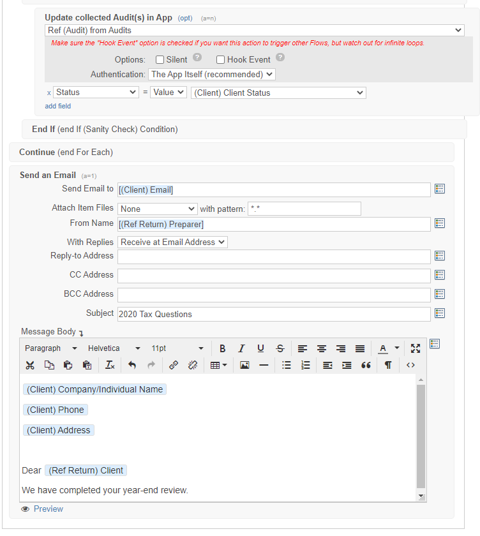
Task: Show help for the Silent option
Action: [x=197, y=57]
